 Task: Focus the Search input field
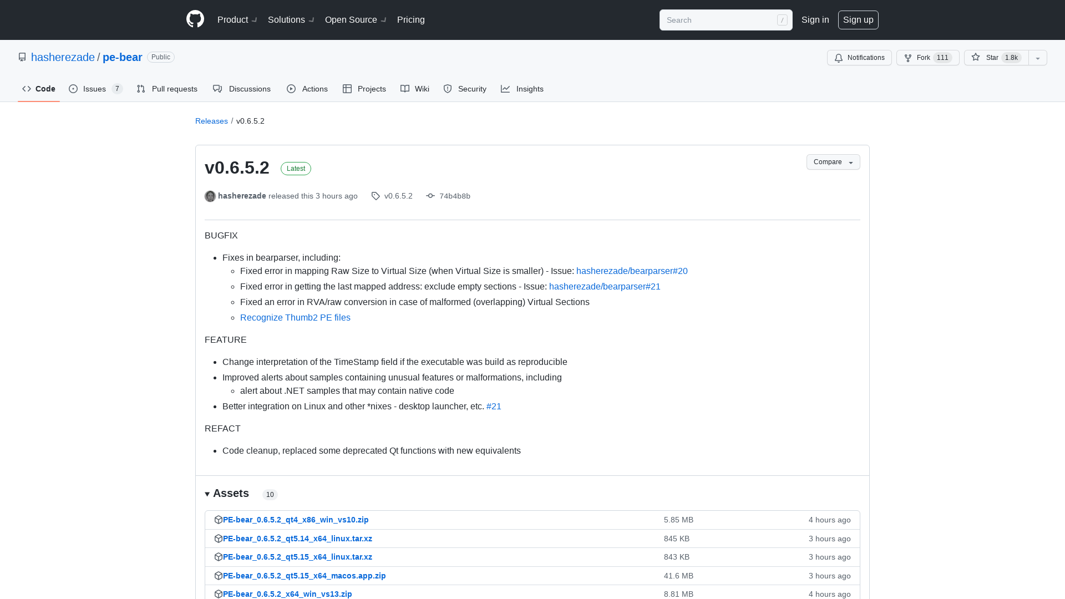(x=726, y=20)
